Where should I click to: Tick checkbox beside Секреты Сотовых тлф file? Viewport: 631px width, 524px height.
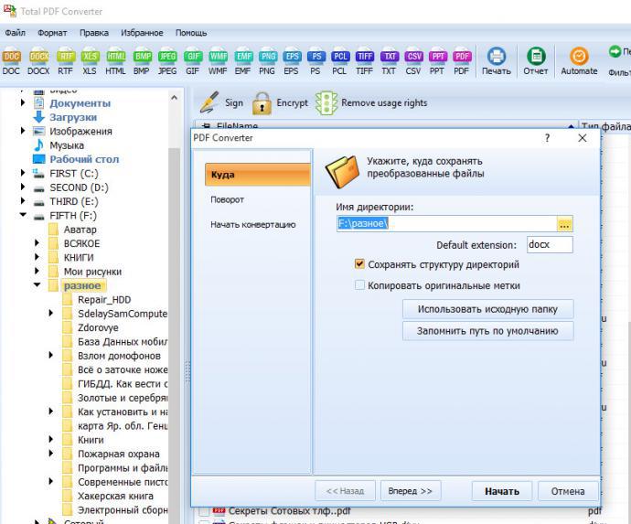pyautogui.click(x=204, y=511)
